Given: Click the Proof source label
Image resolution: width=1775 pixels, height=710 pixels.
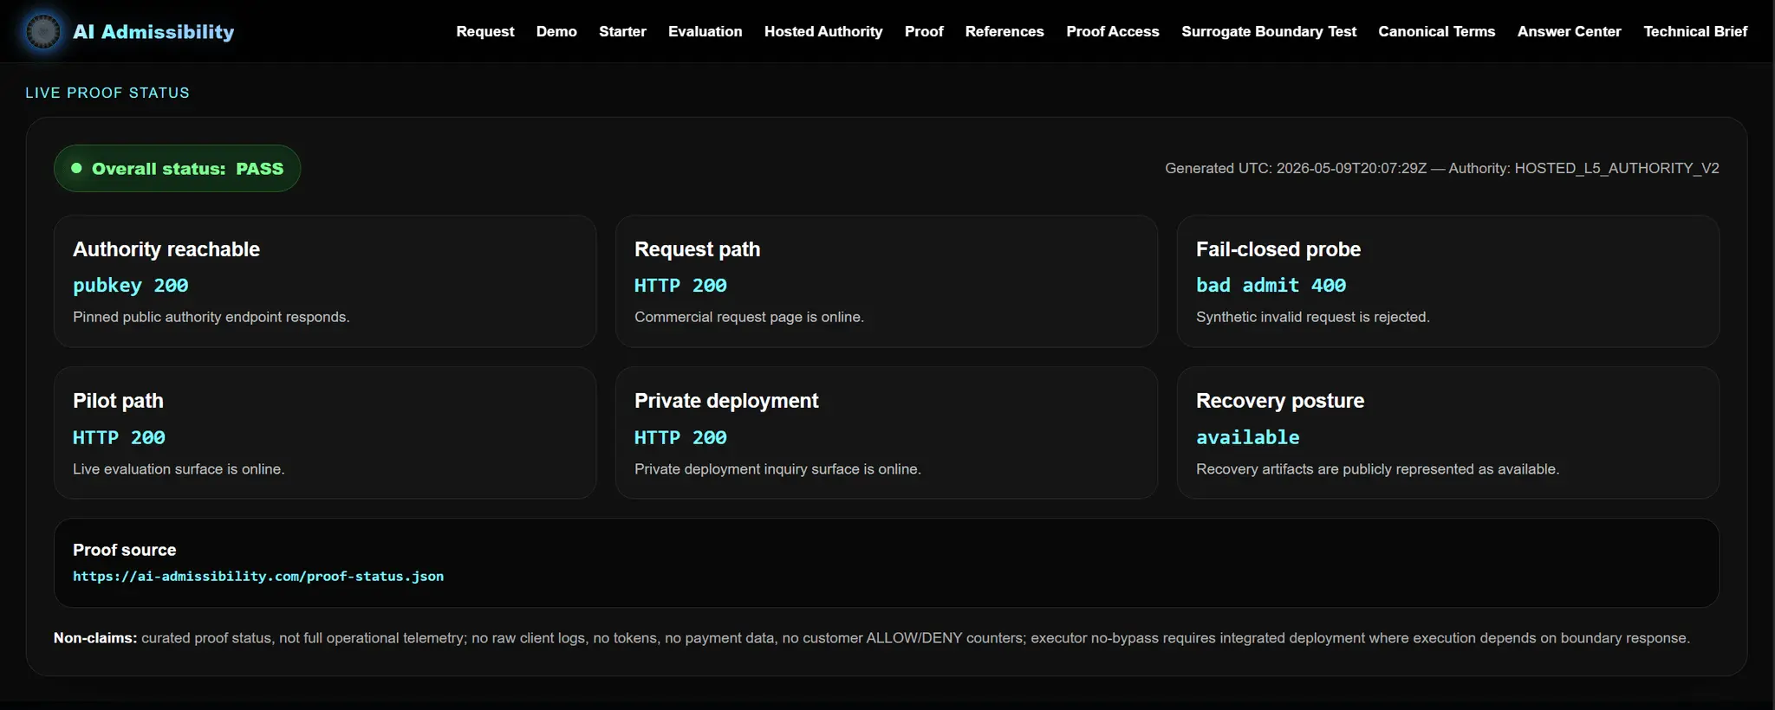Looking at the screenshot, I should (125, 550).
